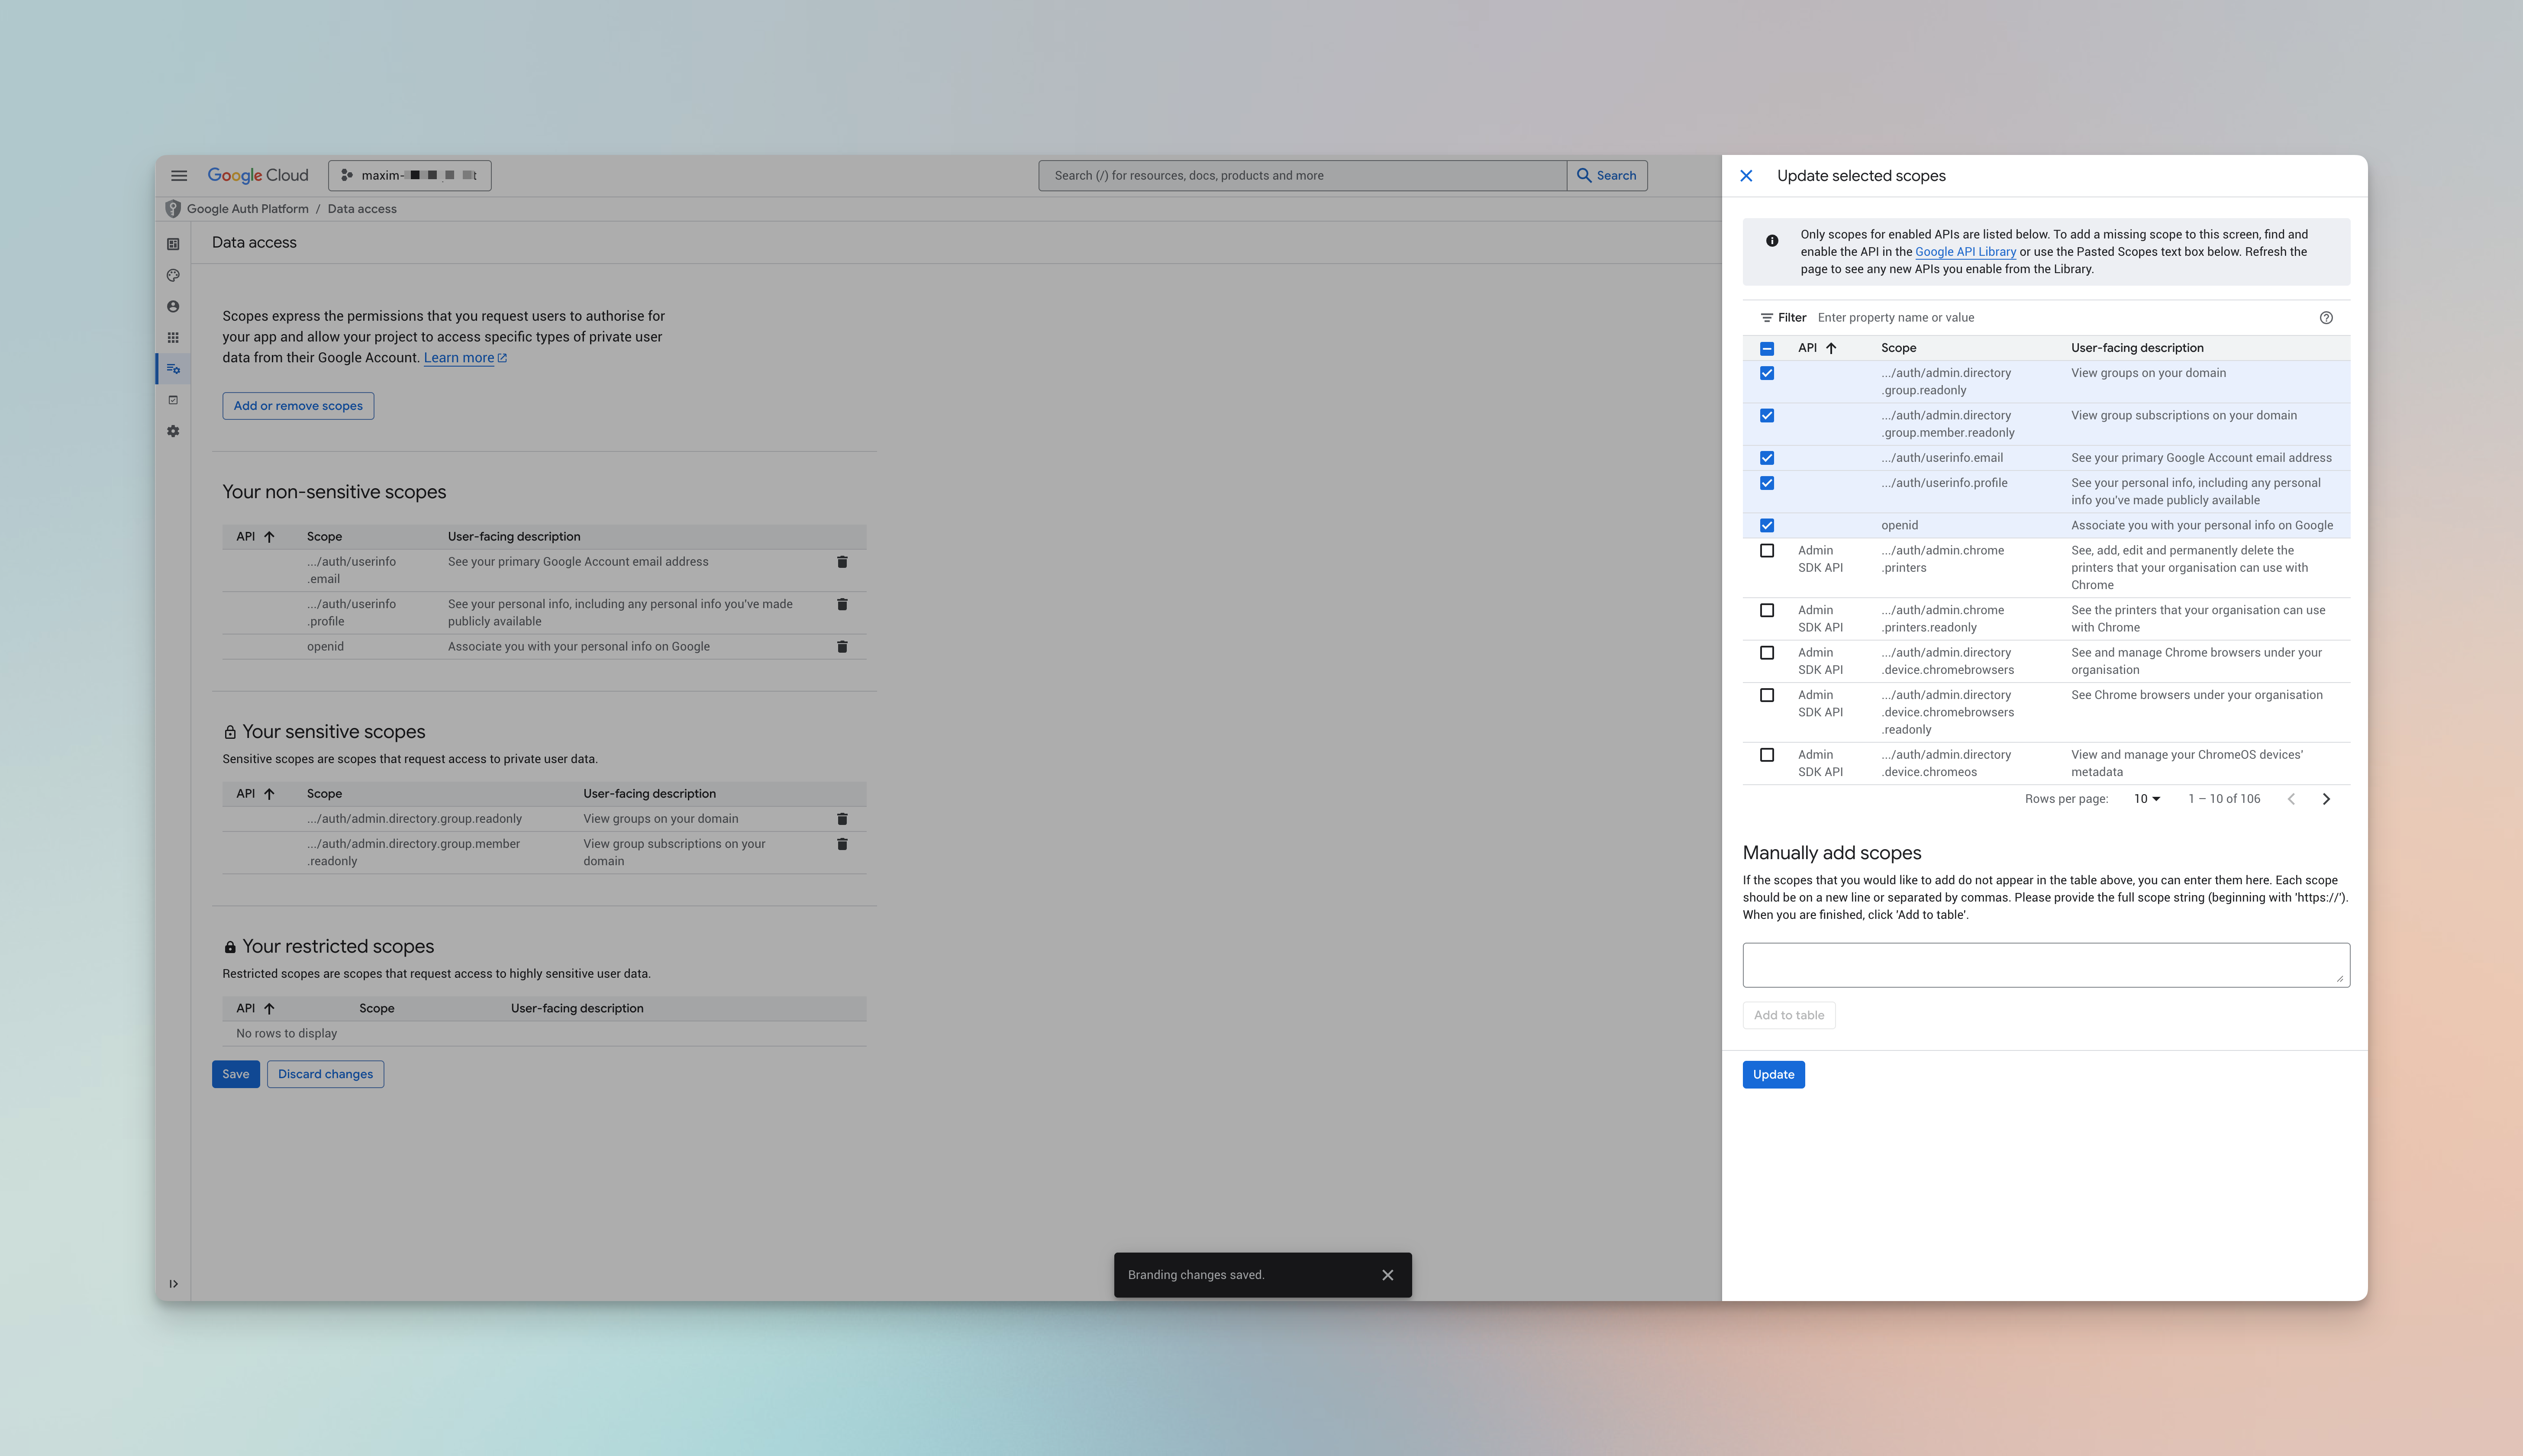
Task: Check the admin.directory.device.chromeos scope checkbox
Action: 1767,755
